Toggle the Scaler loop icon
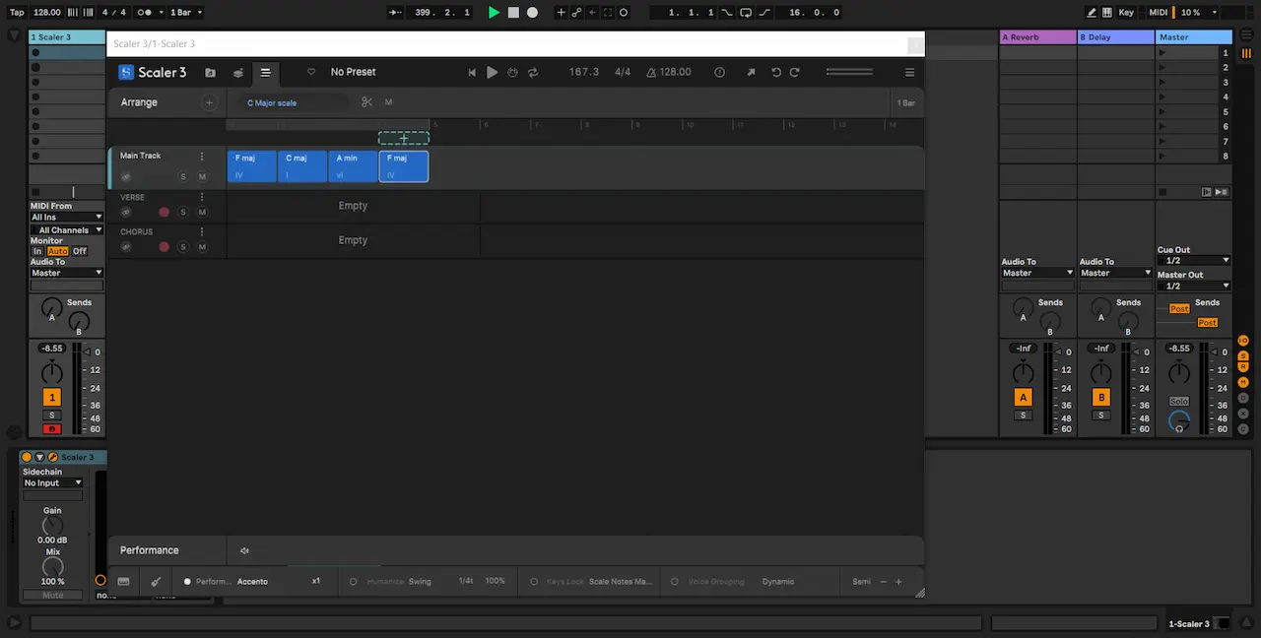 tap(533, 72)
